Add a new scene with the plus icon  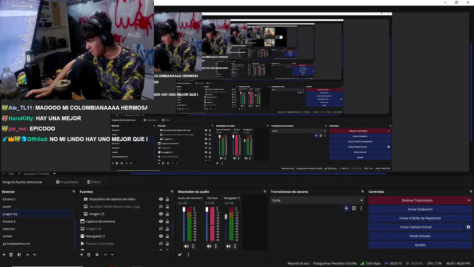pos(4,255)
